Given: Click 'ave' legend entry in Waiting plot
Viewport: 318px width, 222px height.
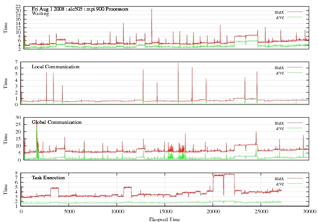Looking at the screenshot, I should (280, 17).
